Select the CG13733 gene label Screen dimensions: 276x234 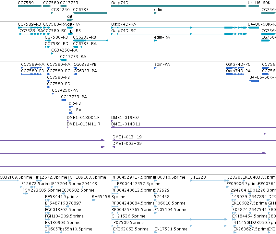tap(69, 3)
